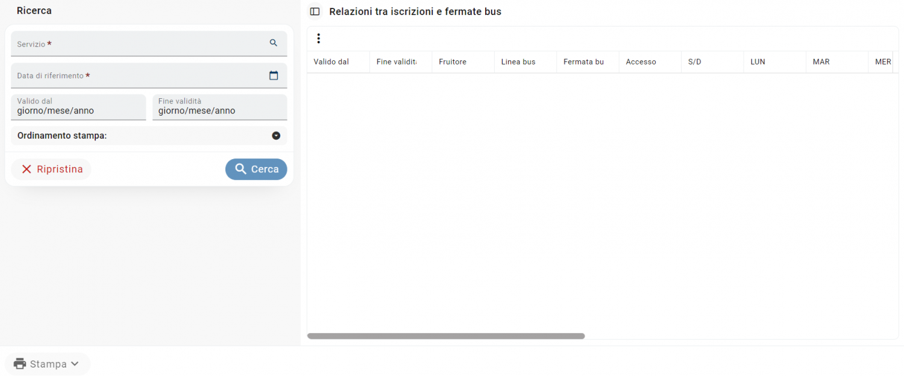904x376 pixels.
Task: Expand the Ordinamento stampa section arrow
Action: tap(276, 136)
